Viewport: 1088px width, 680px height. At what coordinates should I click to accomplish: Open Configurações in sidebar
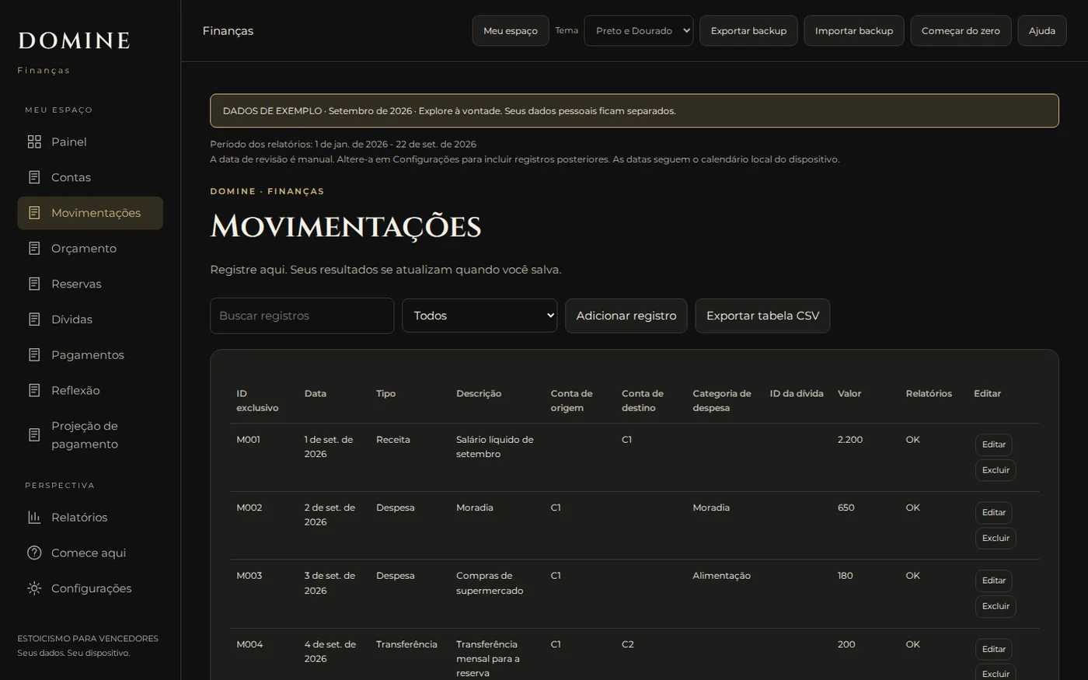pyautogui.click(x=90, y=588)
